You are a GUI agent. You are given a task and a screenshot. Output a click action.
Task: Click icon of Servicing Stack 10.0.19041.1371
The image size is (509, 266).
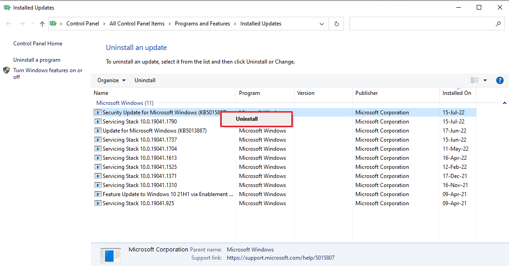[98, 176]
